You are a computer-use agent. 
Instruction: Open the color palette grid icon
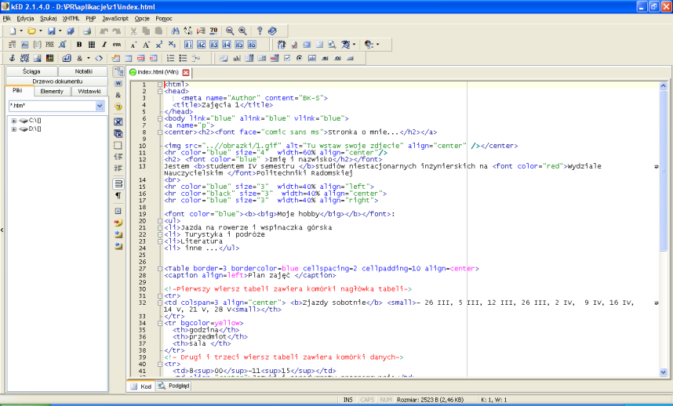coord(49,58)
